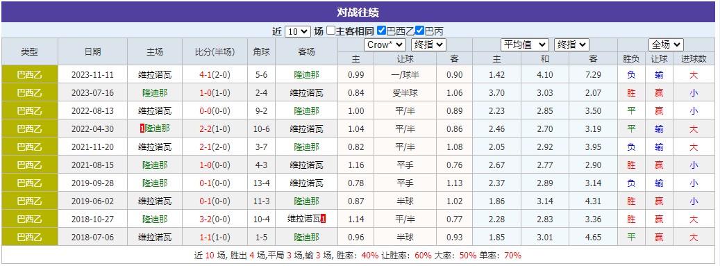
Task: Click the red card badge beside 隆迪那 2022-04-30
Action: pos(142,129)
